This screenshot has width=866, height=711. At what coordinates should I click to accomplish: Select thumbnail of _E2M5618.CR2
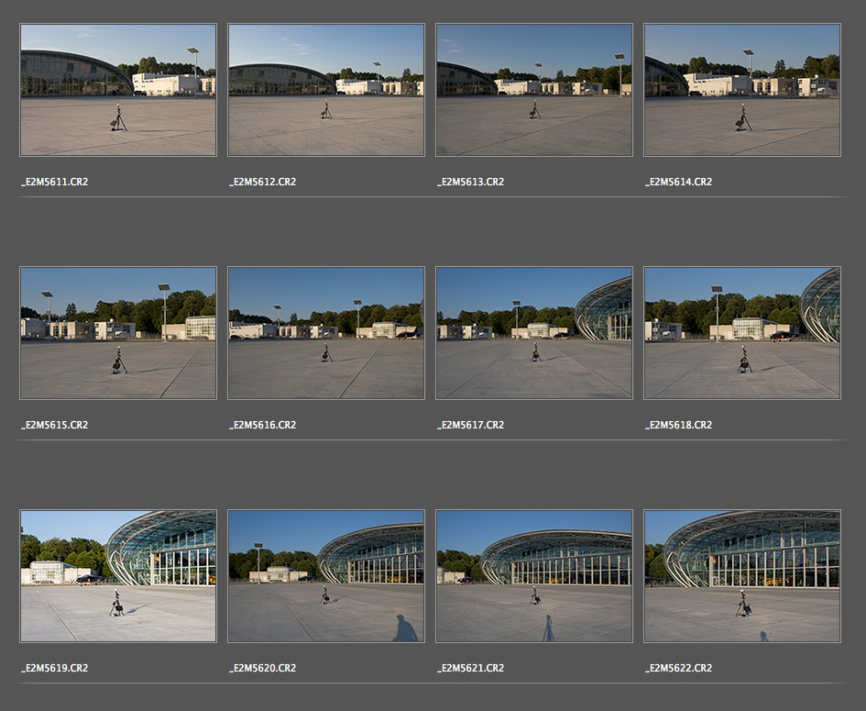tap(742, 333)
